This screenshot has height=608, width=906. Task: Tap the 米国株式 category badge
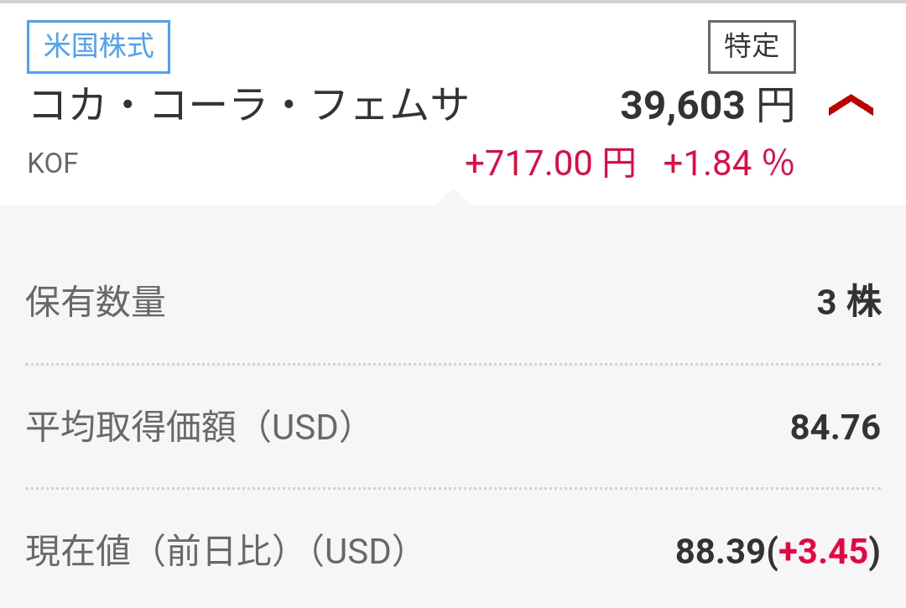coord(98,47)
